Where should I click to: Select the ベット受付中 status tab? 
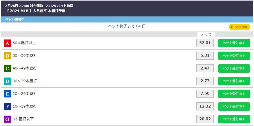15,19
